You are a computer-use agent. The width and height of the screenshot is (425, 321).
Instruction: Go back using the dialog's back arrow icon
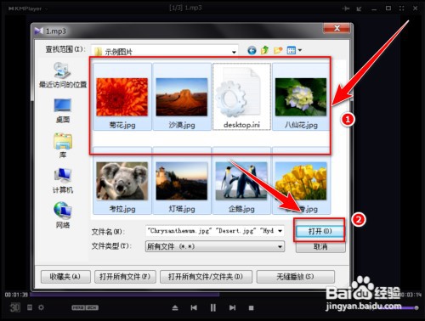click(x=252, y=51)
